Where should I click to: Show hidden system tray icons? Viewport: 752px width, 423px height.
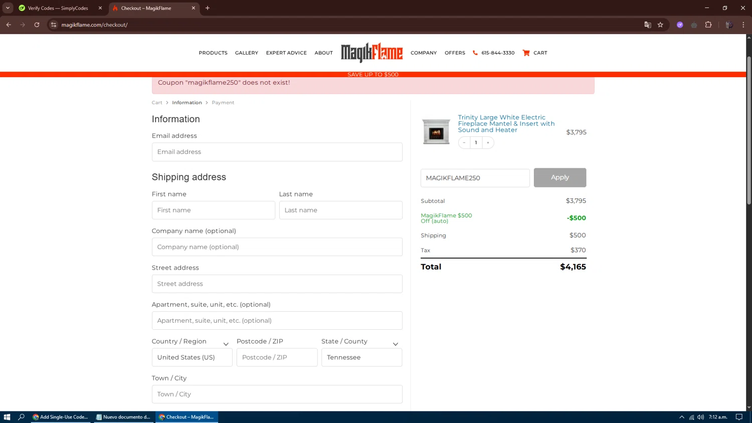click(682, 417)
